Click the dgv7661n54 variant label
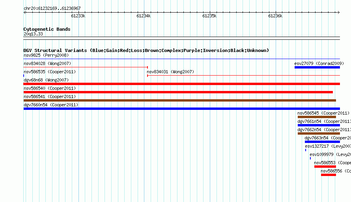This screenshot has width=351, height=202. tap(324, 121)
